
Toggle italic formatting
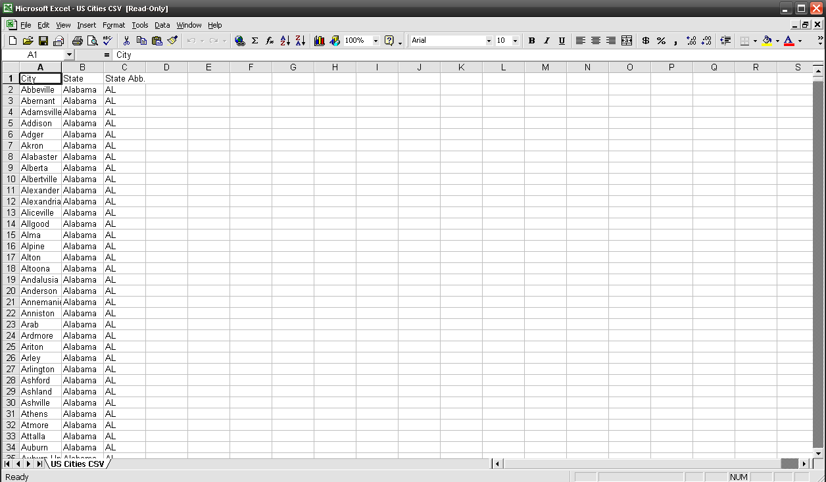[547, 41]
